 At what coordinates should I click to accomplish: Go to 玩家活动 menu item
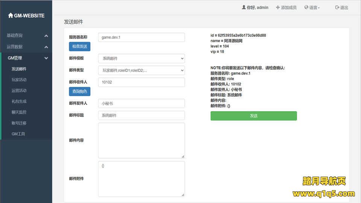[x=19, y=80]
